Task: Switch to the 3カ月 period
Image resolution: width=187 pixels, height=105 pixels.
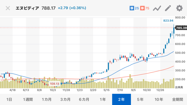Action: click(x=65, y=99)
